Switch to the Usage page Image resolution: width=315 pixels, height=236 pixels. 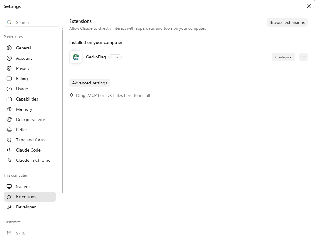click(30, 89)
